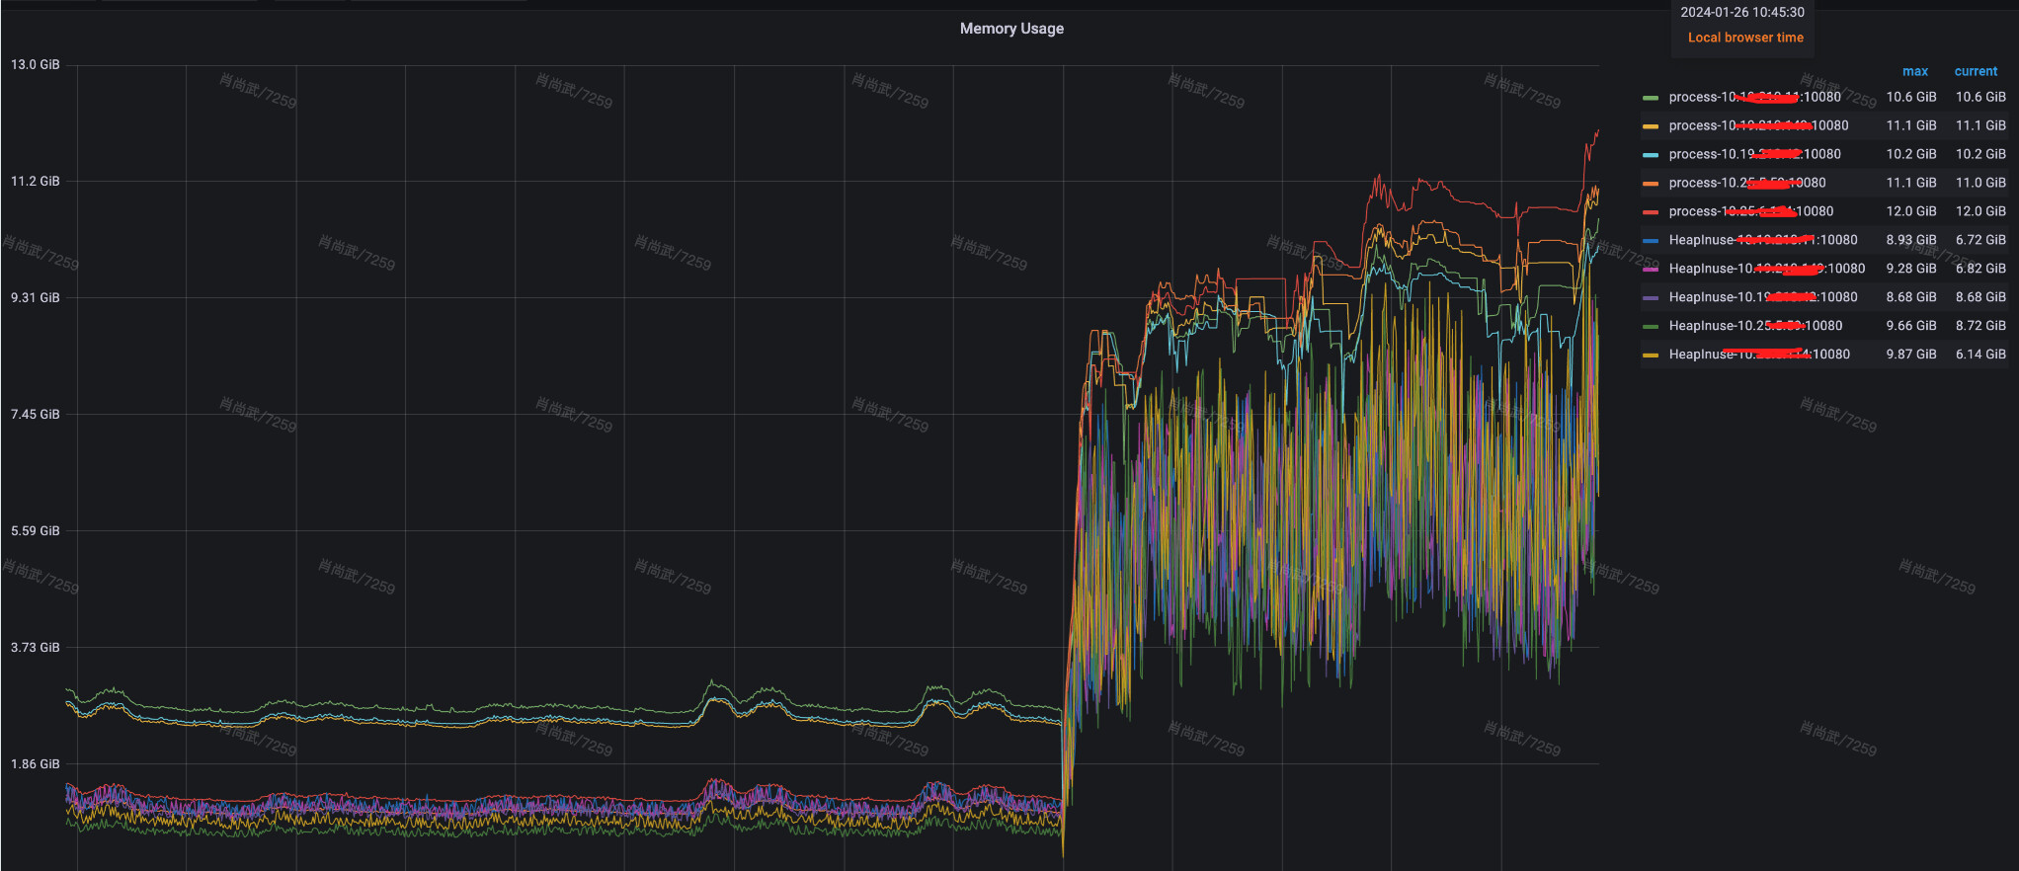Select the 9.87 GiB max value
Image resolution: width=2019 pixels, height=871 pixels.
point(1910,355)
